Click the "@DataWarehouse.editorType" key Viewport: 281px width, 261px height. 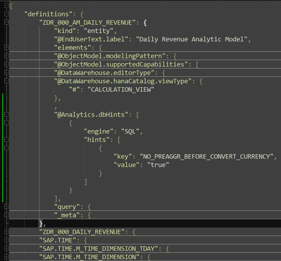(104, 73)
